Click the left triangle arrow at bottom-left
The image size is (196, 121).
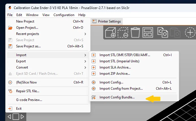pos(9,117)
